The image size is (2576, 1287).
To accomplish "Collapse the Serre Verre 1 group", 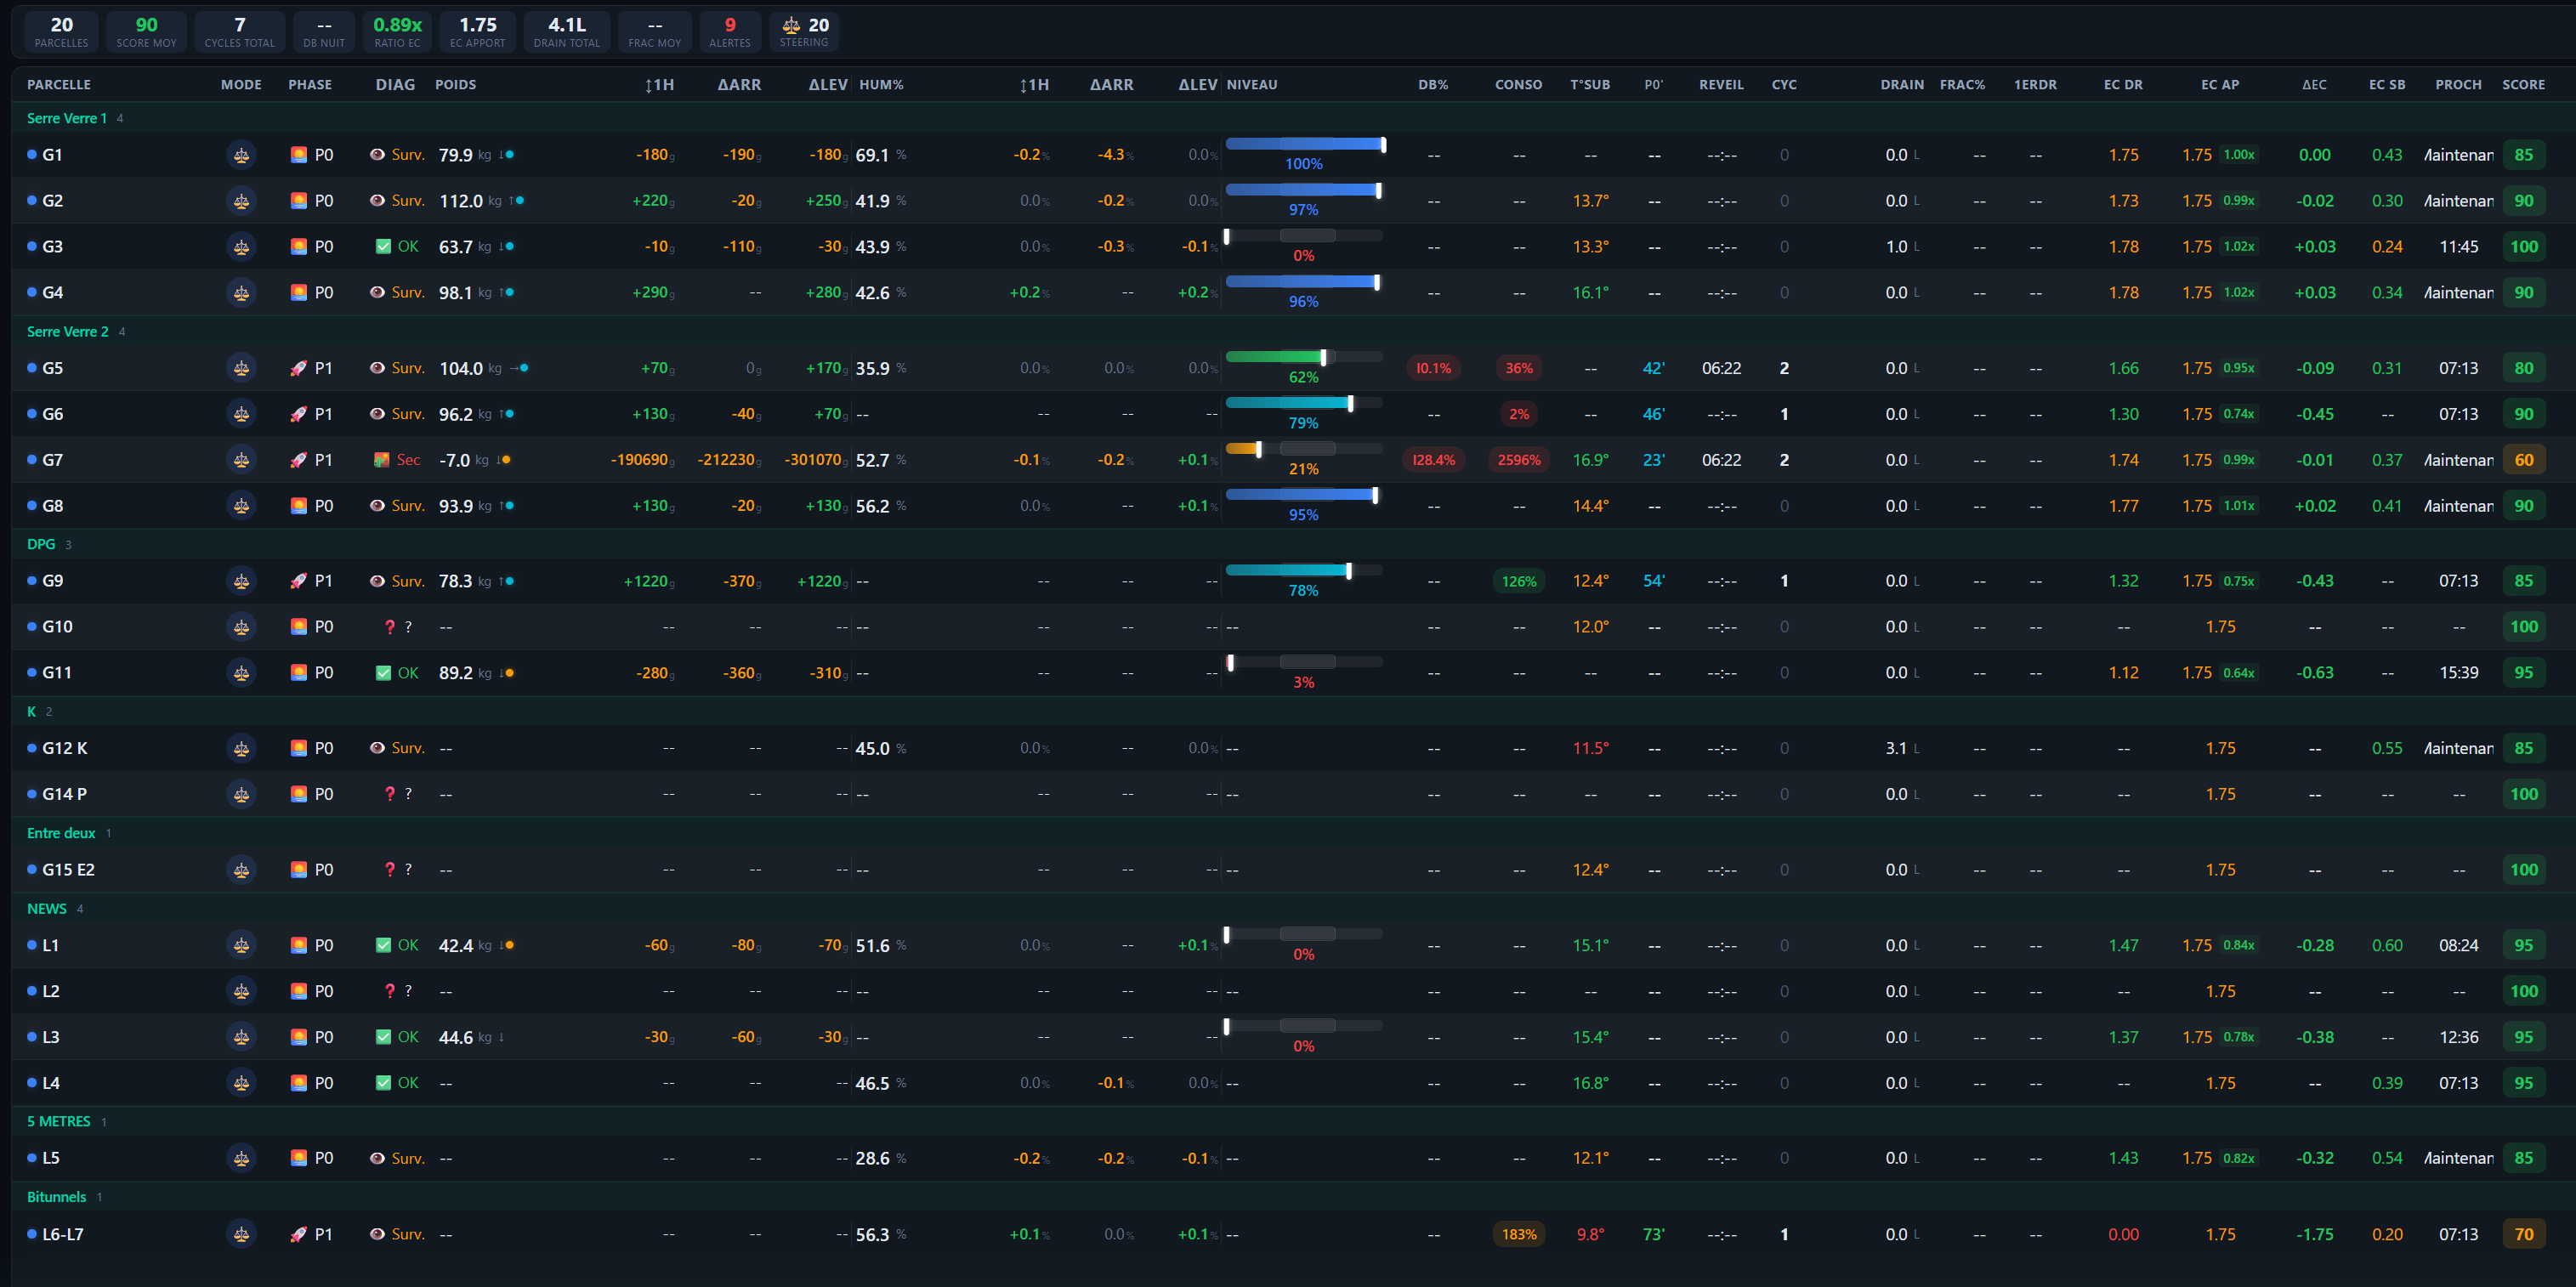I will [66, 118].
